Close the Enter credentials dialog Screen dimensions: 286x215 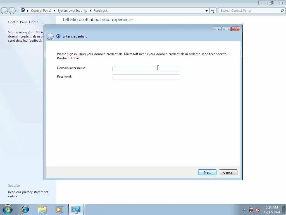click(x=235, y=29)
